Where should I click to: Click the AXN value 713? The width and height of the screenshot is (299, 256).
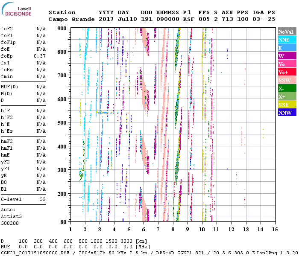pos(227,19)
